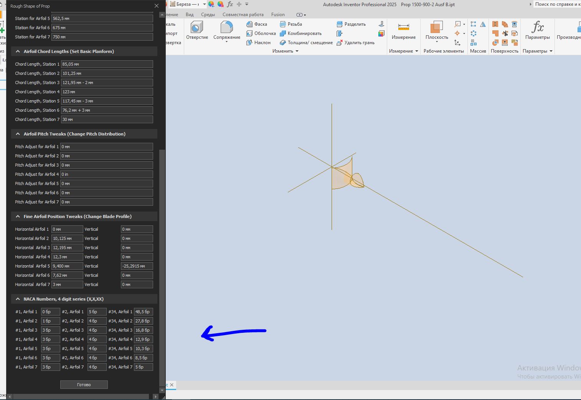Click the #1, Airfoil 1 NACA field
The width and height of the screenshot is (581, 400).
(x=51, y=312)
